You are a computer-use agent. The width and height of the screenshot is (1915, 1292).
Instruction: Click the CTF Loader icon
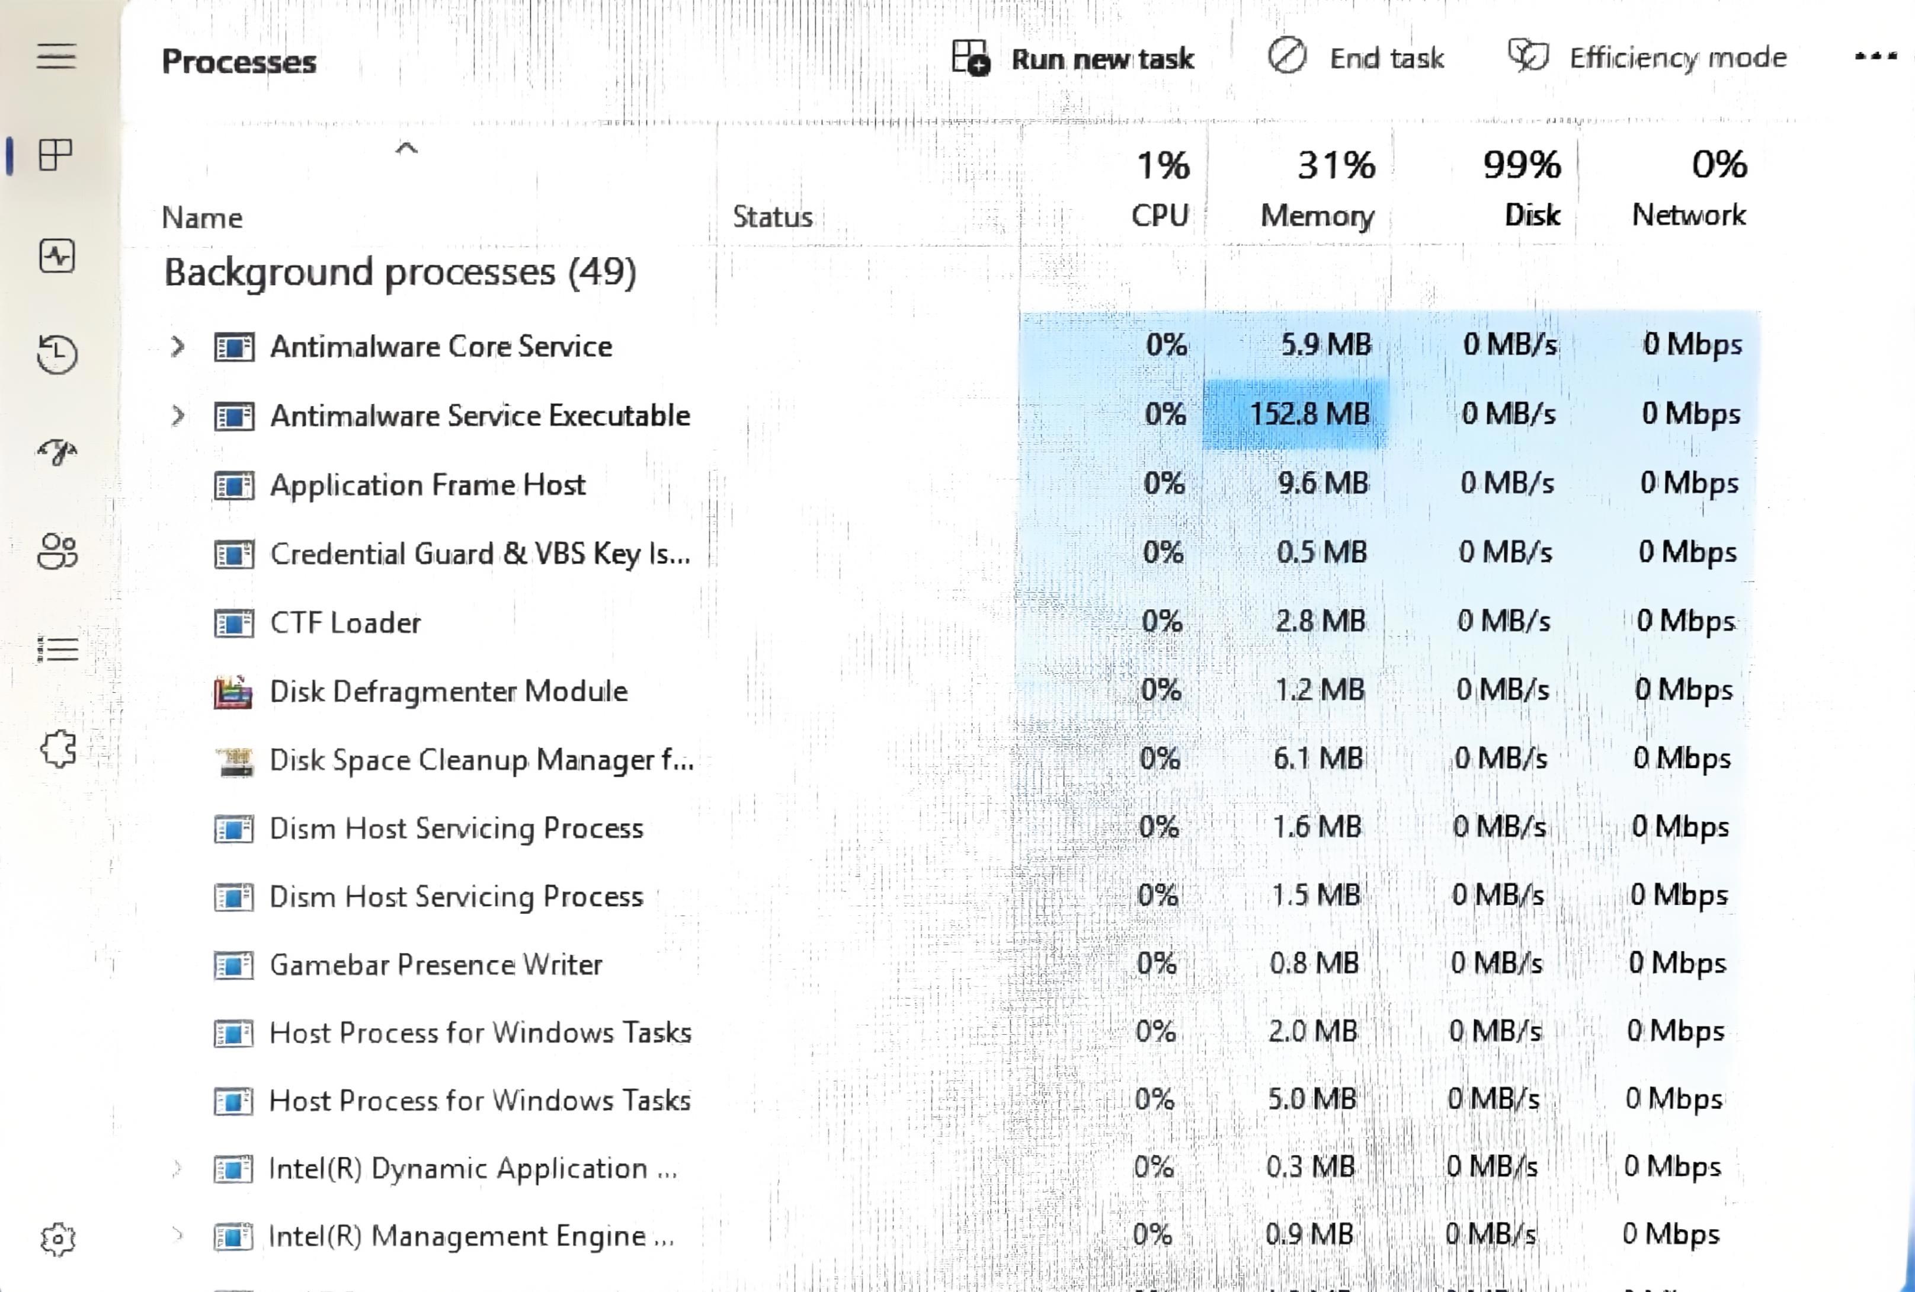pyautogui.click(x=234, y=623)
